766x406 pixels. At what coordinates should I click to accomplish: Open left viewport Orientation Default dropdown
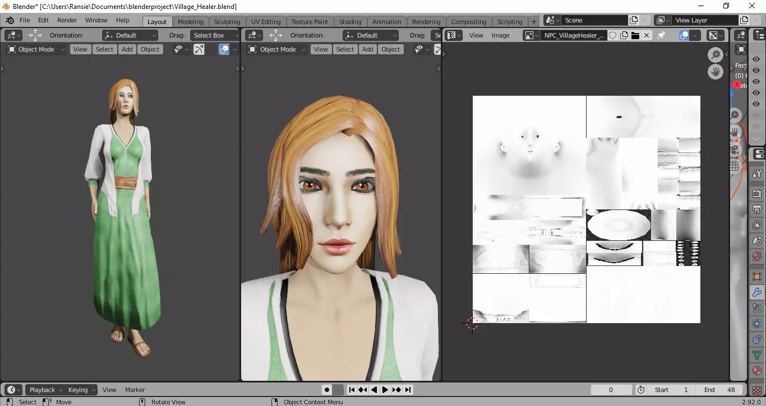point(130,35)
